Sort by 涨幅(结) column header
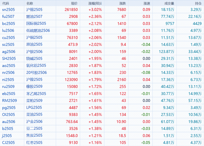The height and width of the screenshot is (146, 204). coord(95,3)
